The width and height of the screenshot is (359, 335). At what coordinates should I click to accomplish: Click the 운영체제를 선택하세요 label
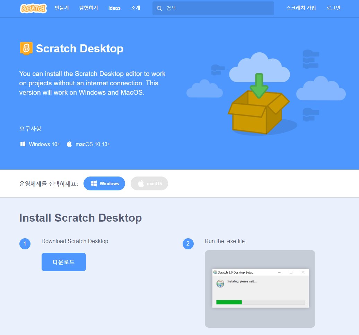click(x=49, y=184)
